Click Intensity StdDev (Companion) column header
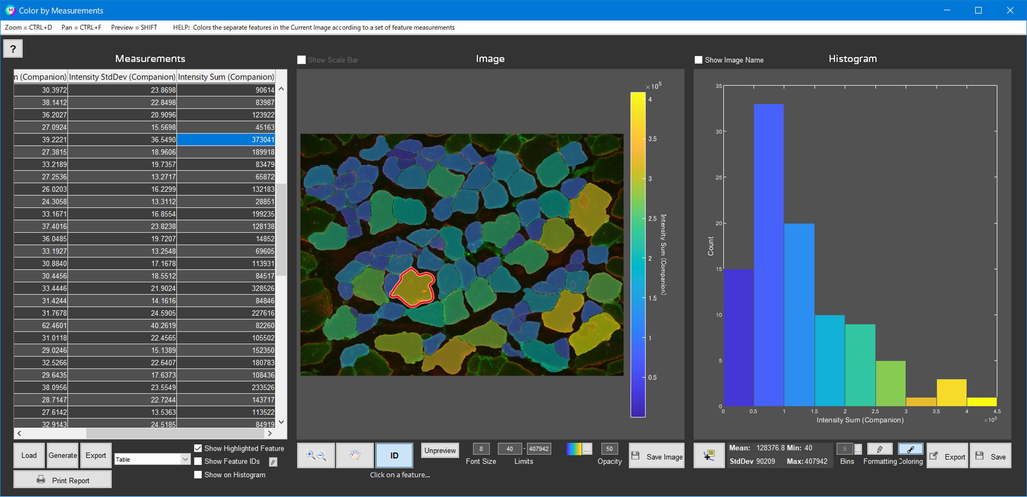The height and width of the screenshot is (497, 1027). pyautogui.click(x=122, y=77)
